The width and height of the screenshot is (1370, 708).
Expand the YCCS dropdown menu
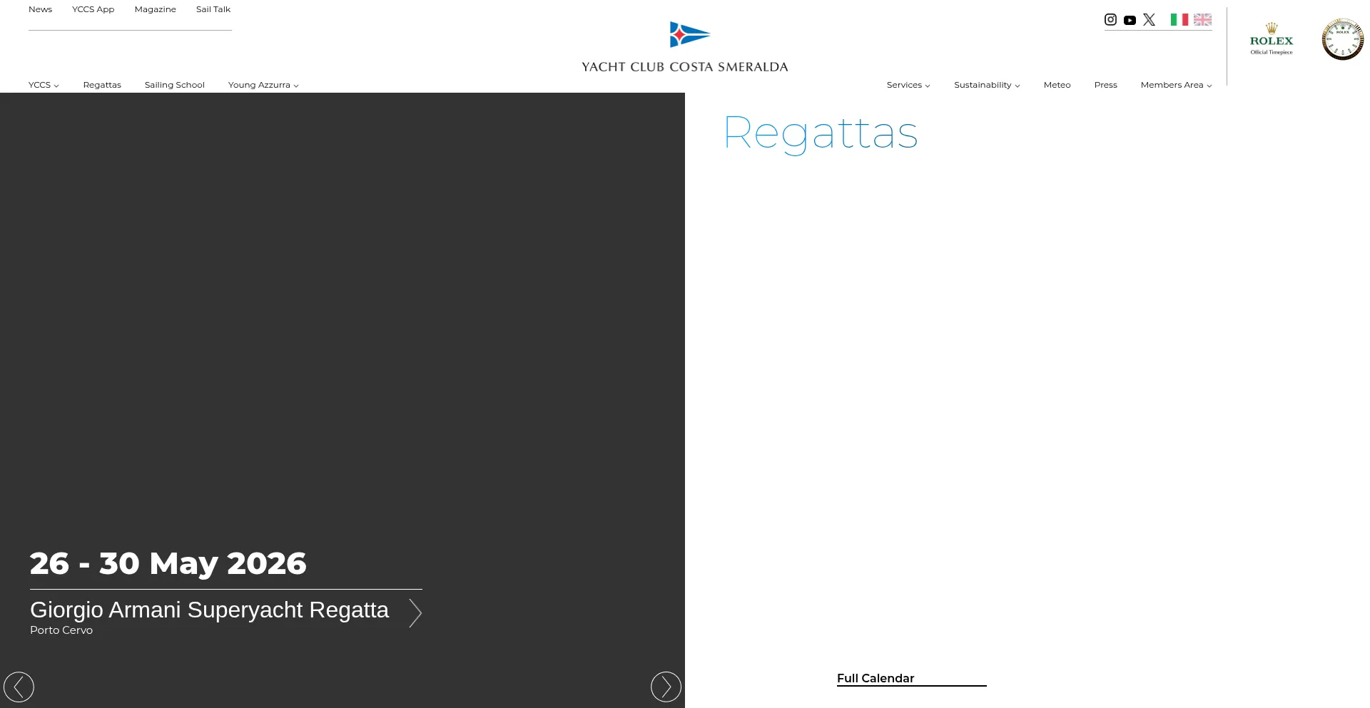pyautogui.click(x=44, y=85)
